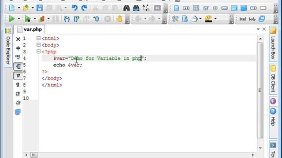Open Find with the black binoculars icon
The height and width of the screenshot is (158, 282).
pos(126,8)
